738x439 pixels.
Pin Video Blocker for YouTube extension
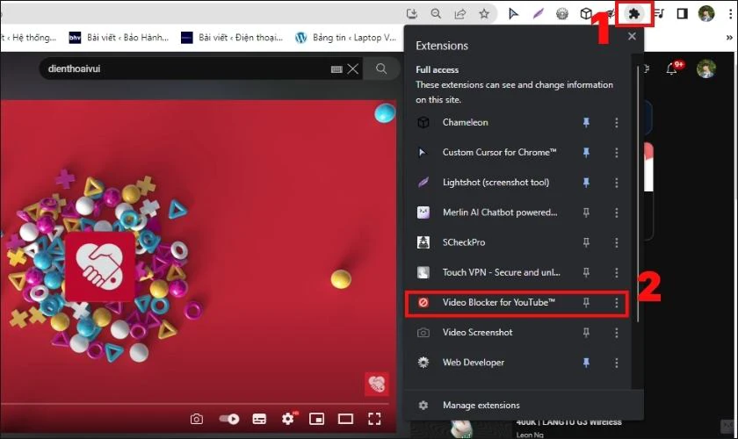pyautogui.click(x=587, y=303)
